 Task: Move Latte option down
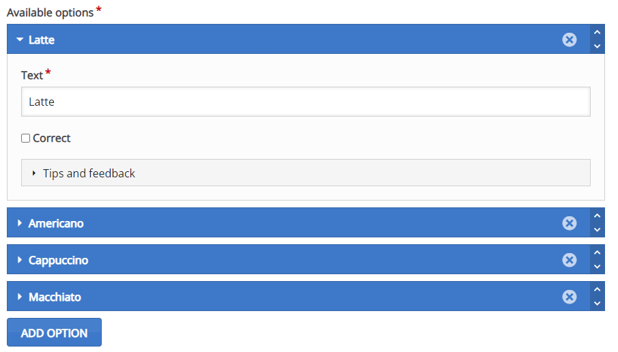[x=597, y=46]
